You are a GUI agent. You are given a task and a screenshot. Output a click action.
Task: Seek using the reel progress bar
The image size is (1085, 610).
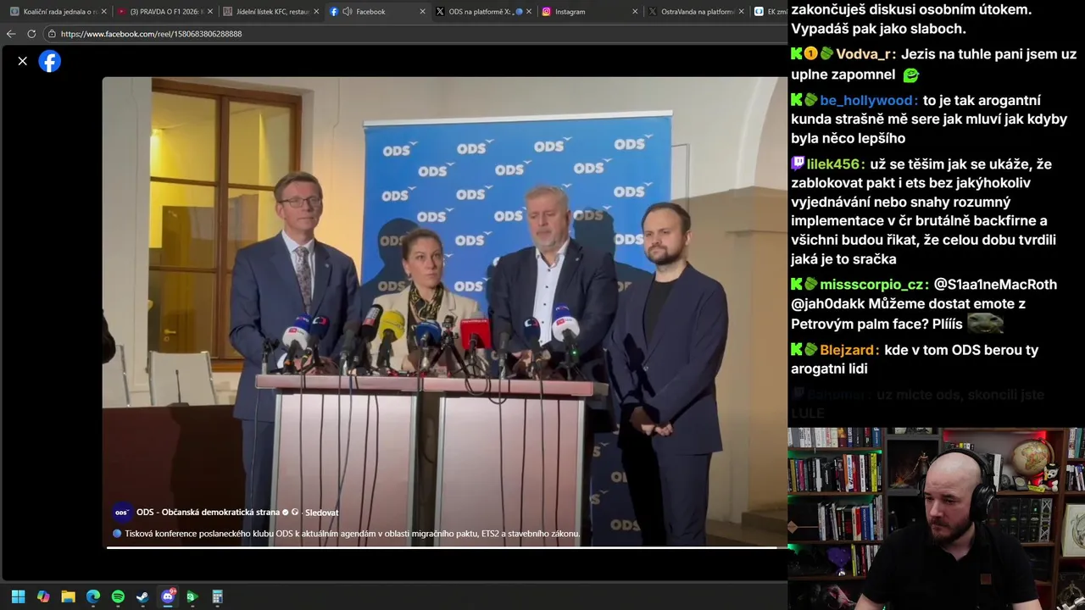[x=446, y=548]
